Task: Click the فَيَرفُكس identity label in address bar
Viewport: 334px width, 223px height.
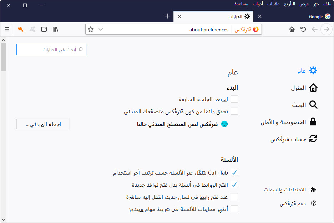Action: 243,30
